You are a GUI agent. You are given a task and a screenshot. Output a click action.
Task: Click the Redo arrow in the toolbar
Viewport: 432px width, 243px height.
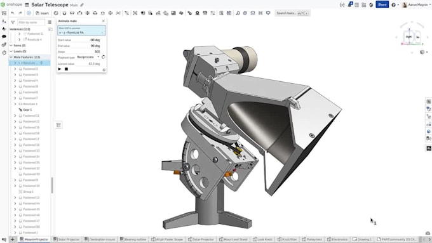pyautogui.click(x=20, y=13)
